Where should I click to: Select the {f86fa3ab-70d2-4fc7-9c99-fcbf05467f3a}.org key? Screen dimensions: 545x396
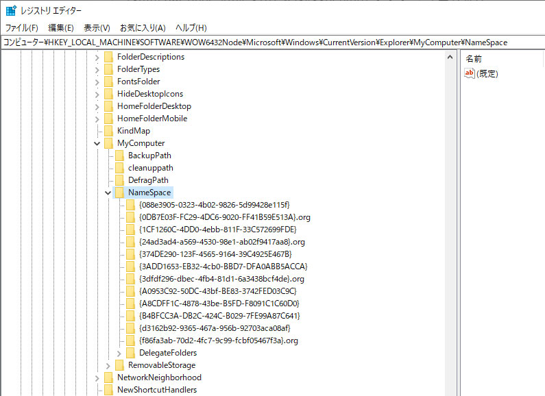(218, 341)
